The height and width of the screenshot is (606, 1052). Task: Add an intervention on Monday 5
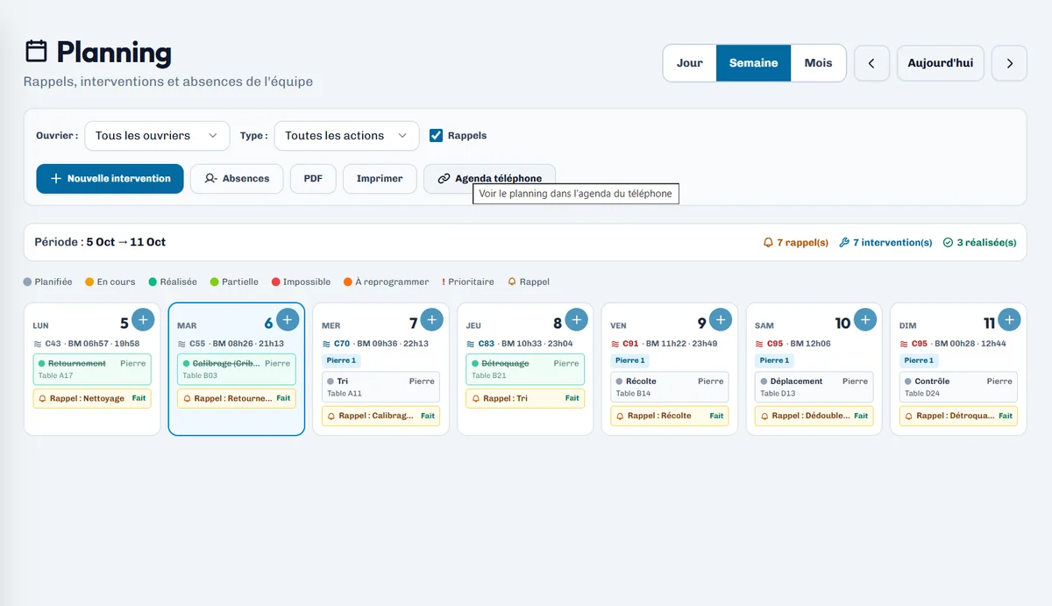tap(143, 319)
